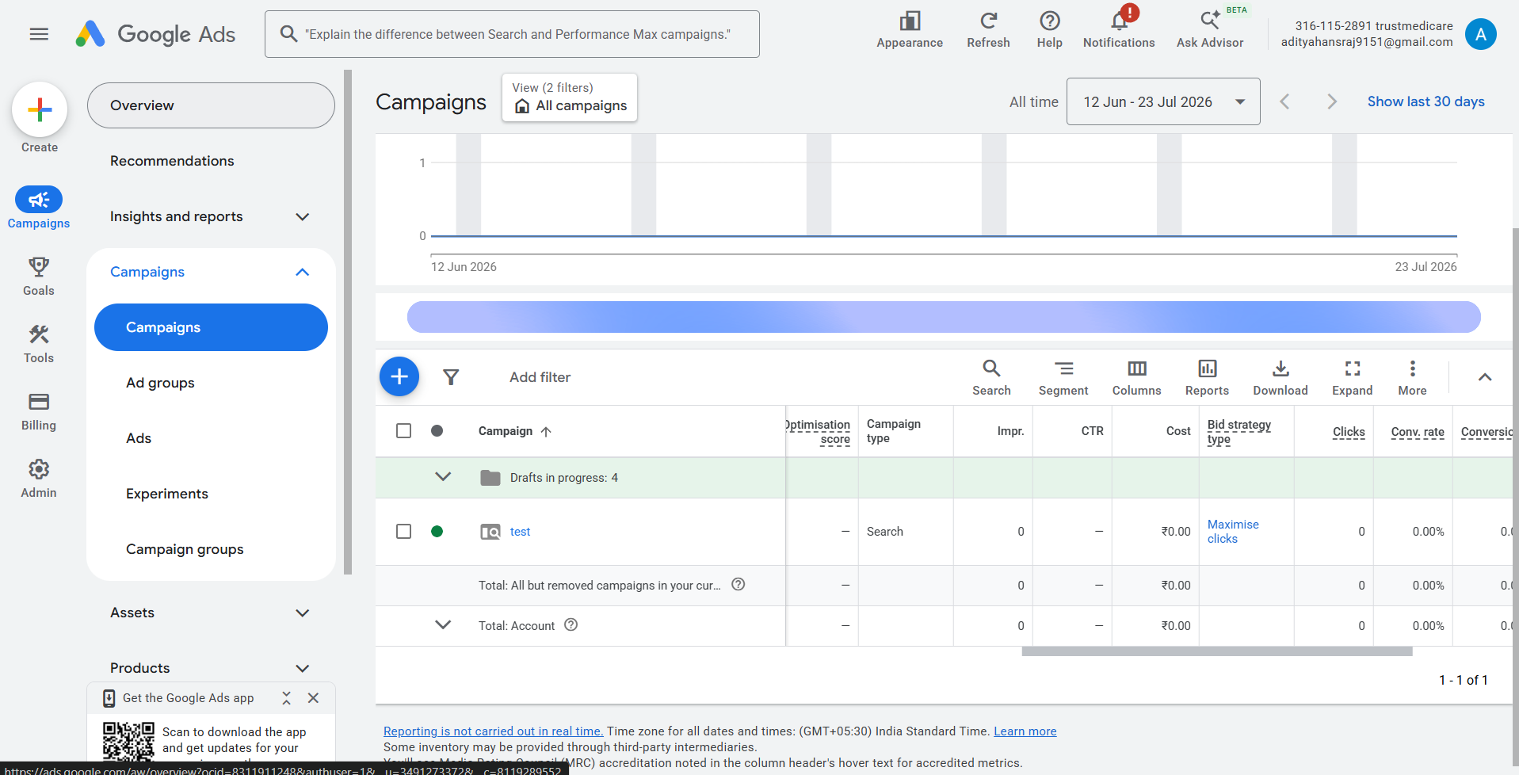Click help icon next to Total: Account

point(571,624)
